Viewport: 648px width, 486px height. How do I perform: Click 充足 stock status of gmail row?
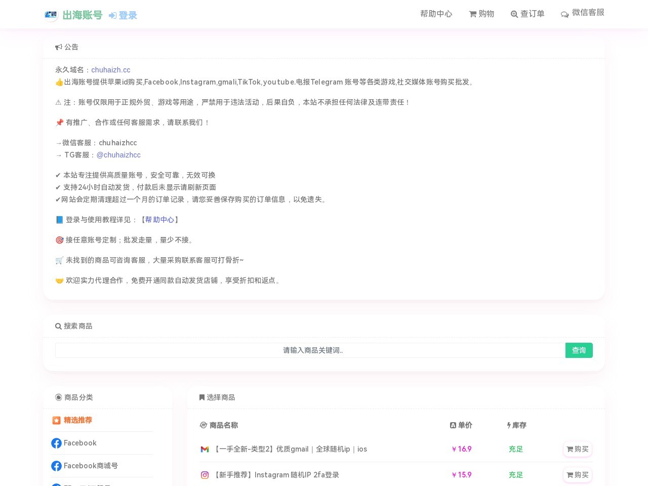(x=516, y=449)
